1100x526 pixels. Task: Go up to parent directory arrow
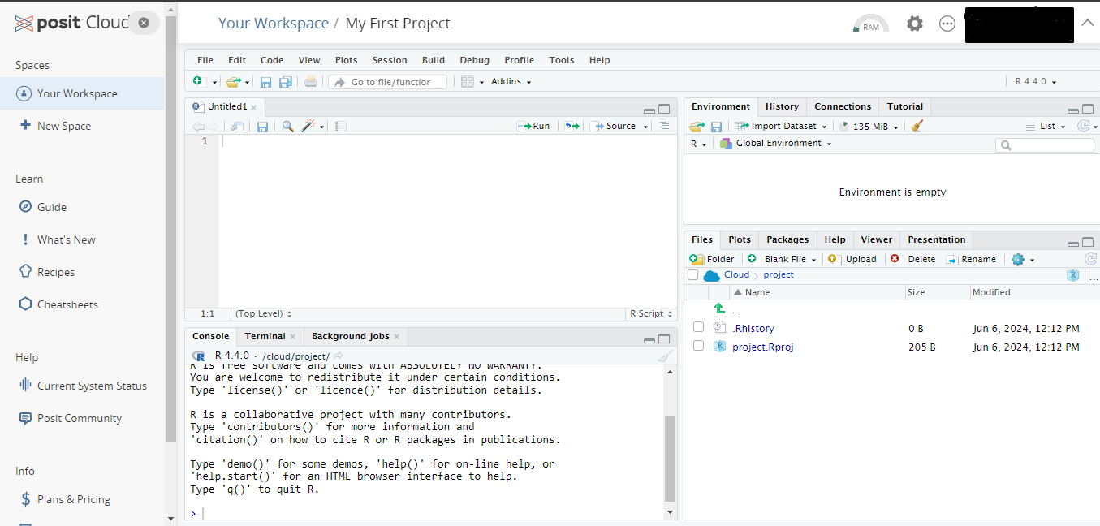point(718,308)
